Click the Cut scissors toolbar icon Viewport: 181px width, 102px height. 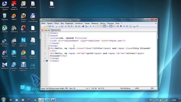[66, 26]
